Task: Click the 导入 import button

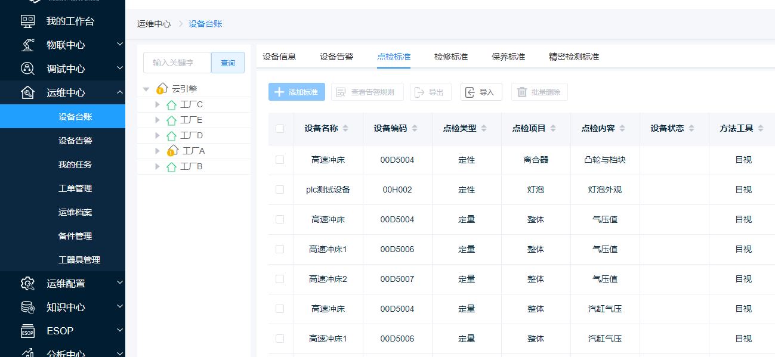Action: pyautogui.click(x=481, y=92)
